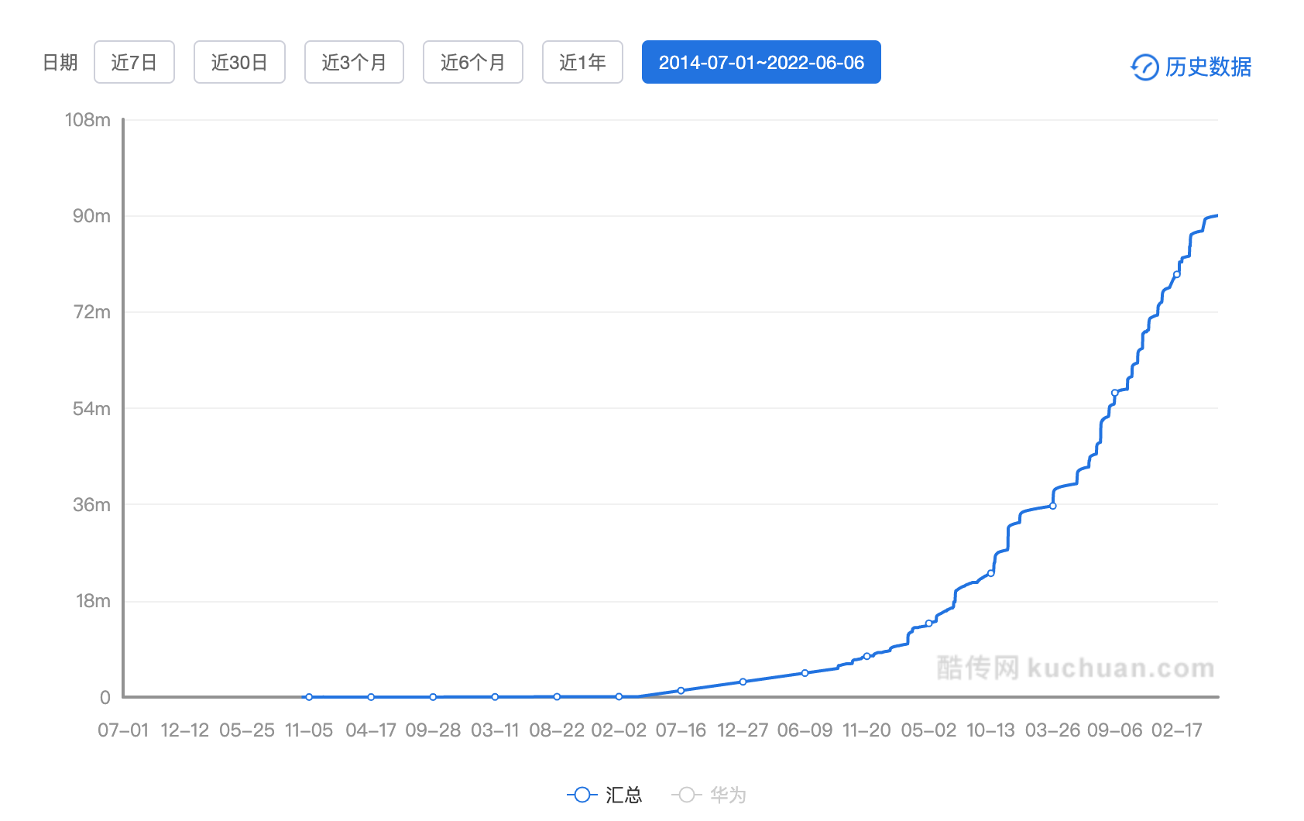Open the 近1年 date range
Image resolution: width=1304 pixels, height=821 pixels.
point(582,62)
